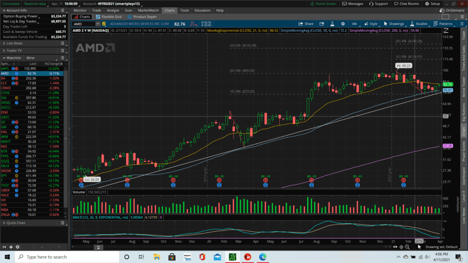Click the yellow color-link number 2 box
Viewport: 468px width, 263px height.
pyautogui.click(x=104, y=24)
